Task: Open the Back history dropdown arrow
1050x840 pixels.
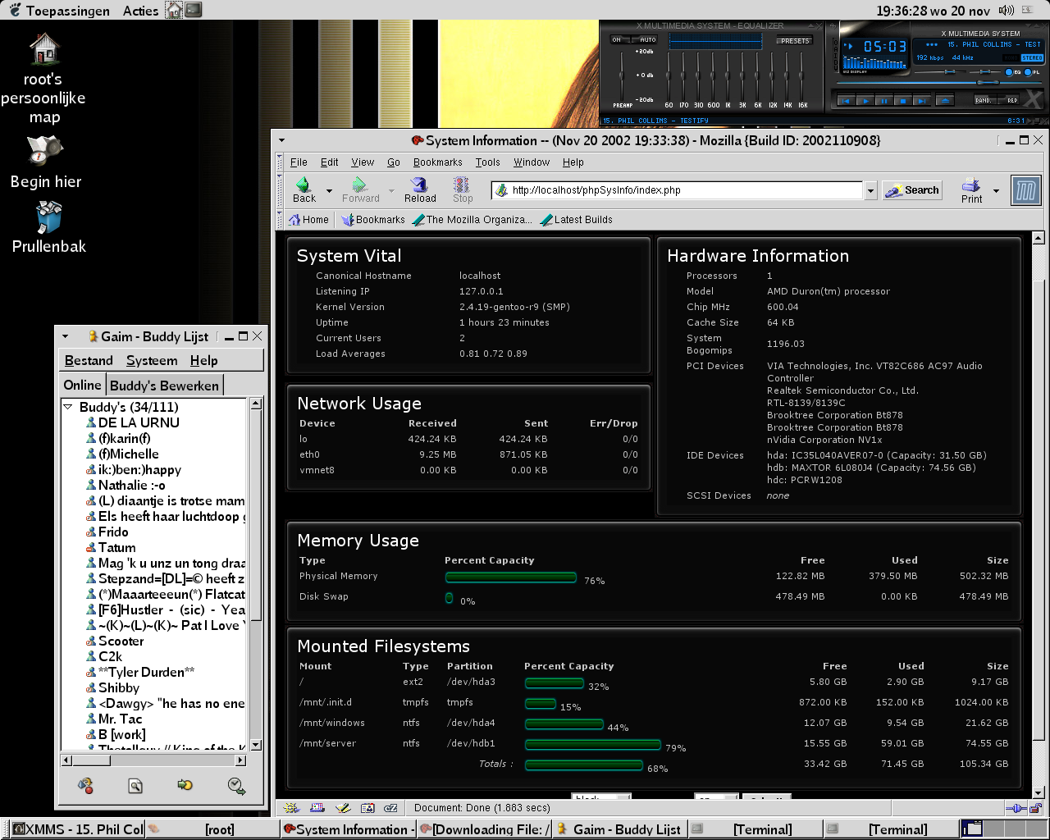Action: 329,191
